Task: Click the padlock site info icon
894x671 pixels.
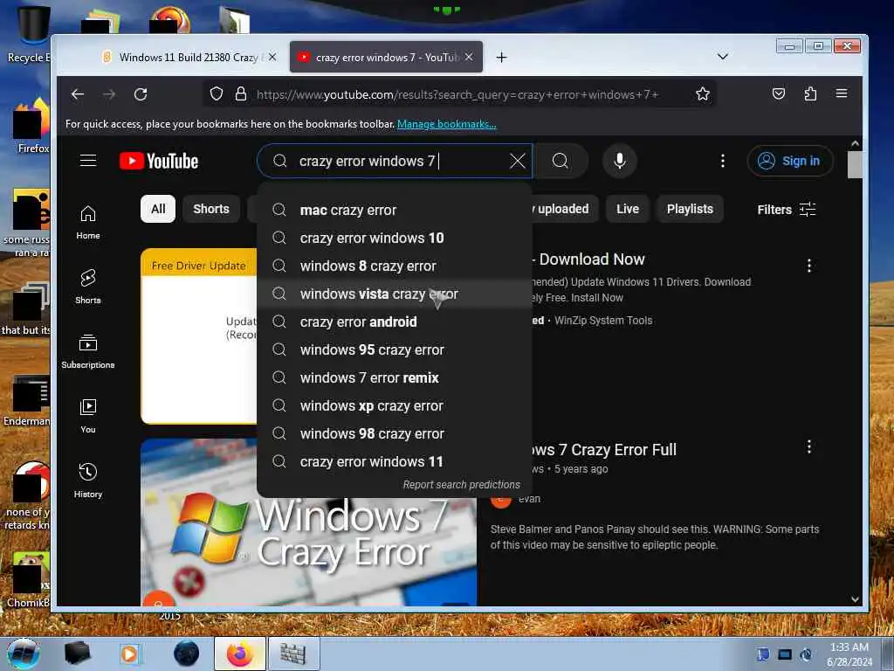Action: pos(241,94)
